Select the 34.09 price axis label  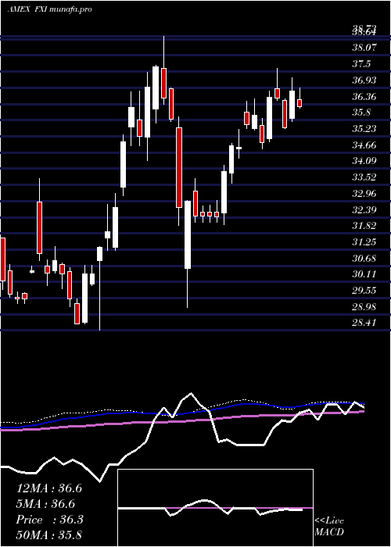pyautogui.click(x=364, y=161)
